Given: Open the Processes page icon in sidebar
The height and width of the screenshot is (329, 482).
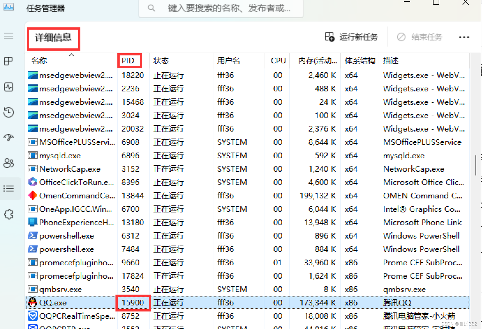Looking at the screenshot, I should [9, 61].
